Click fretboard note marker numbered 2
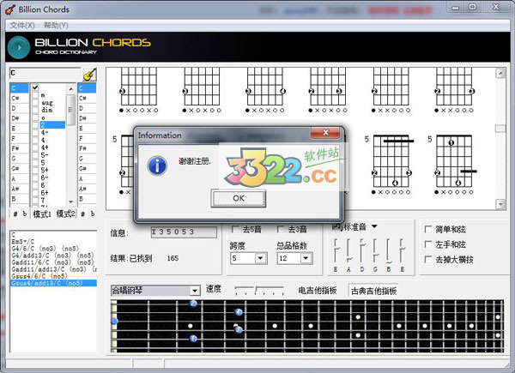 point(193,304)
